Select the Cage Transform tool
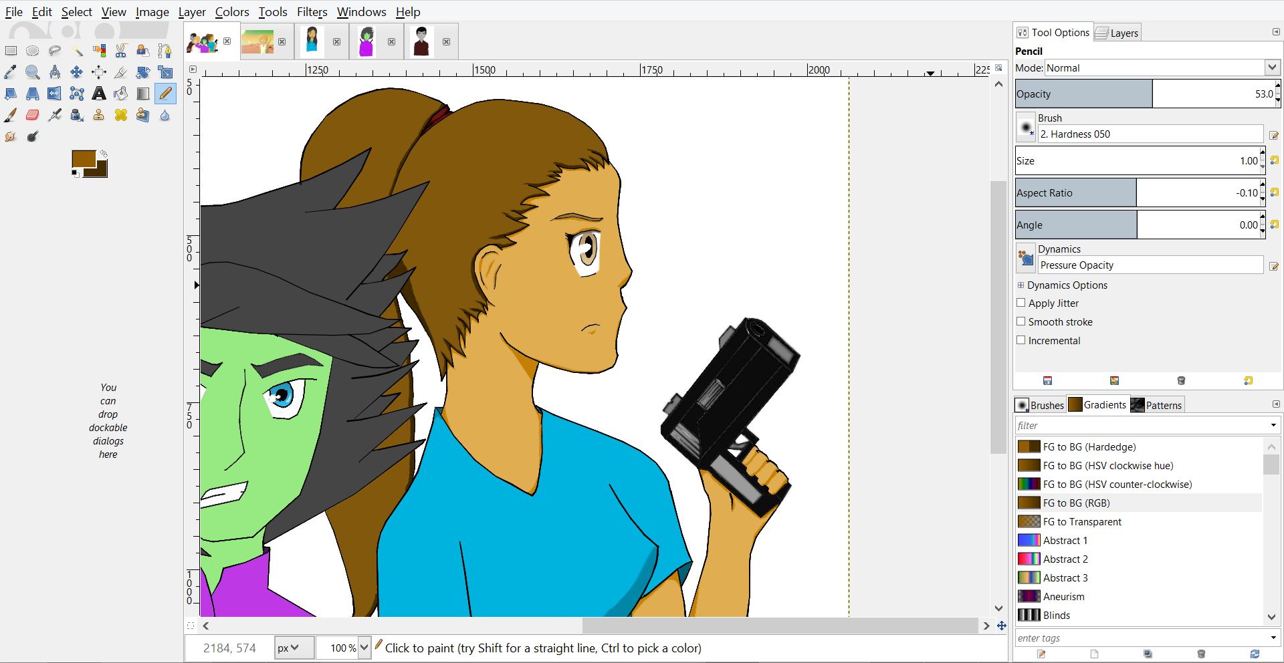 point(77,94)
